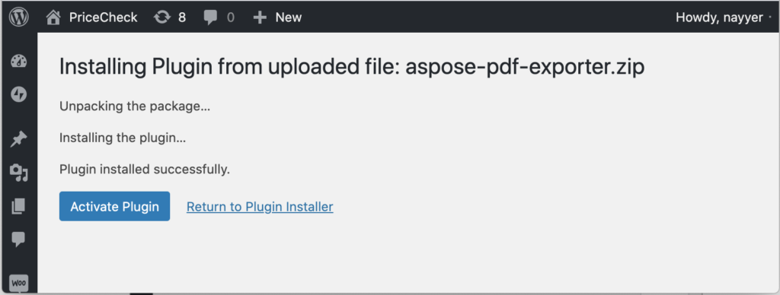Open the Howdy, nayyer account menu
Image resolution: width=780 pixels, height=295 pixels.
[x=719, y=17]
